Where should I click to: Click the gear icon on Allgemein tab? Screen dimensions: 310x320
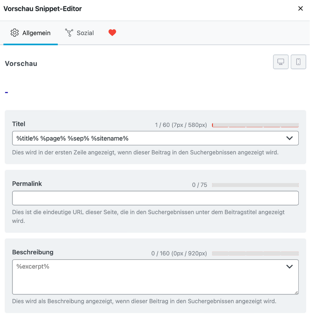coord(14,33)
